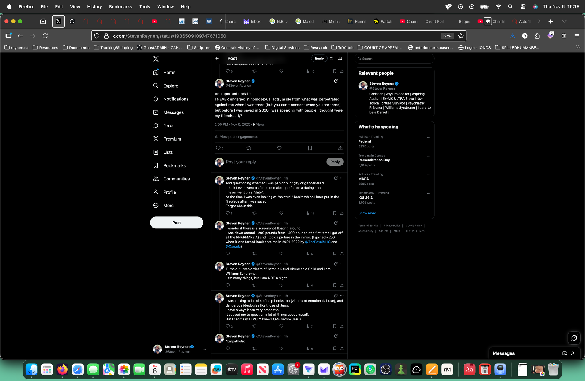Click the Post your reply field
The image size is (585, 381).
pyautogui.click(x=272, y=162)
